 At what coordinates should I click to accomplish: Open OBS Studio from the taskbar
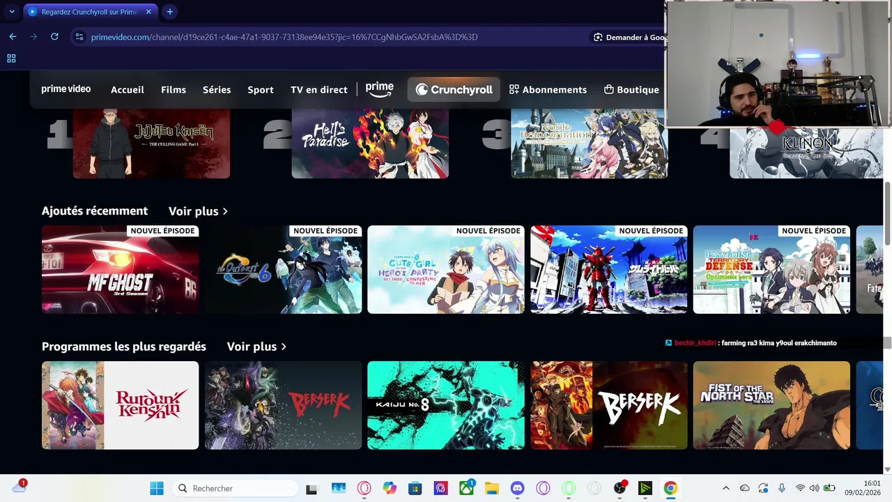click(x=620, y=488)
